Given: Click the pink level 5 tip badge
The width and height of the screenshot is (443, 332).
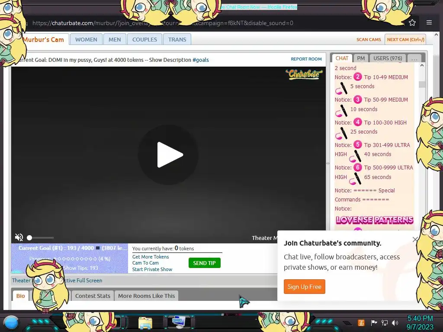Looking at the screenshot, I should pyautogui.click(x=358, y=144).
